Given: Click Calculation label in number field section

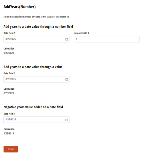Looking at the screenshot, I should (x=9, y=49).
